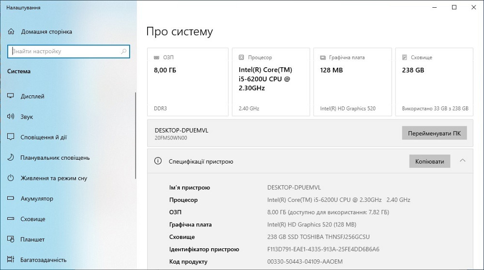This screenshot has width=484, height=270.
Task: Click the CPU icon in the Процесор card
Action: click(x=242, y=58)
